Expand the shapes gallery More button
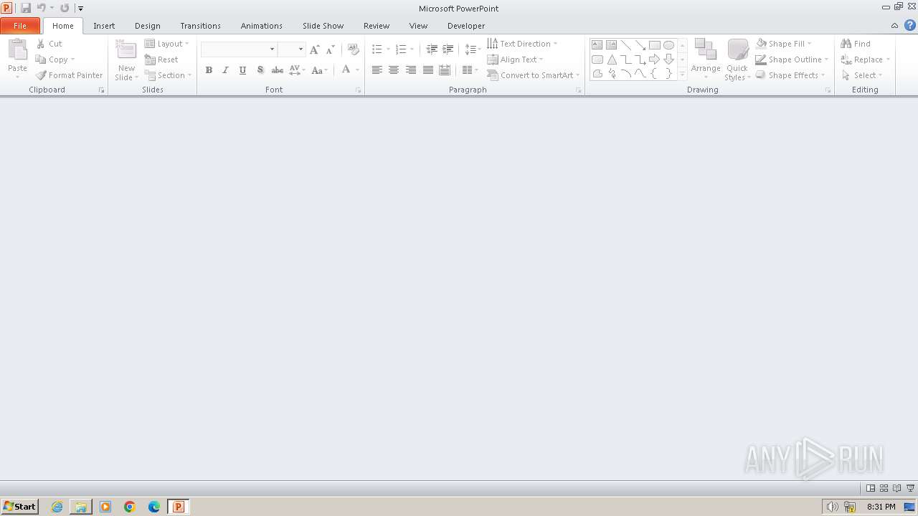This screenshot has width=918, height=516. (x=682, y=74)
